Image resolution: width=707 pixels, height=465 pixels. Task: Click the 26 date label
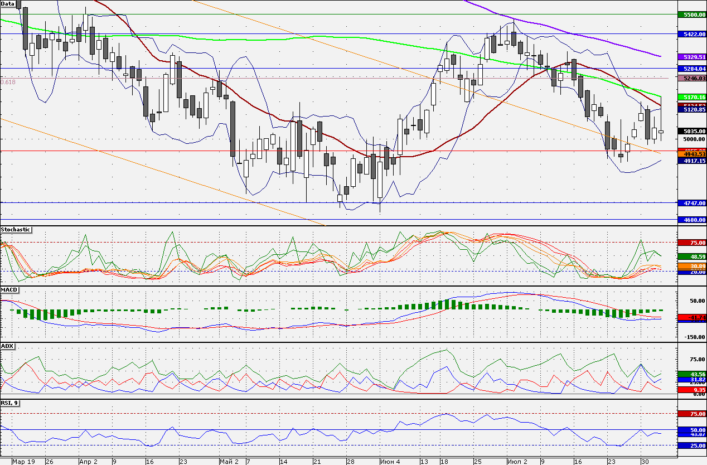49,462
